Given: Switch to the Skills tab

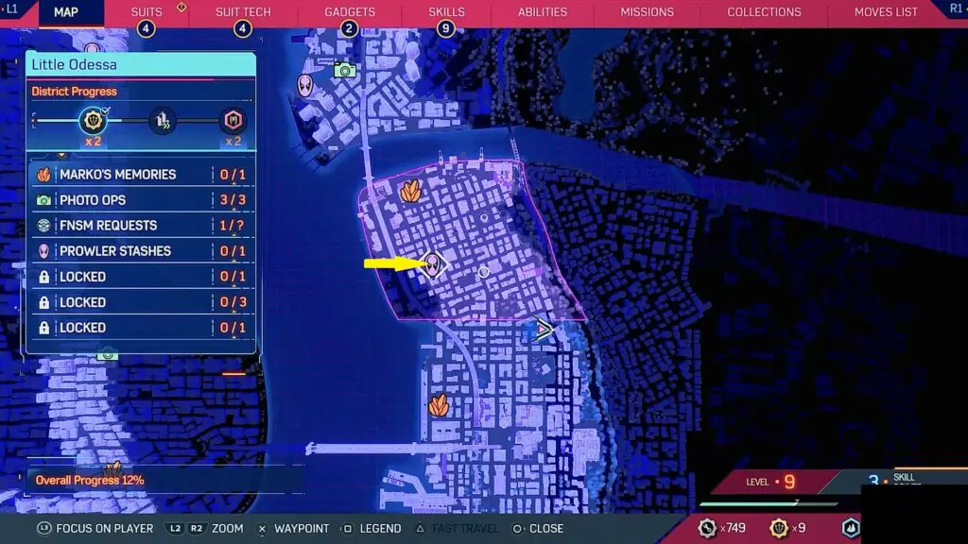Looking at the screenshot, I should tap(446, 12).
